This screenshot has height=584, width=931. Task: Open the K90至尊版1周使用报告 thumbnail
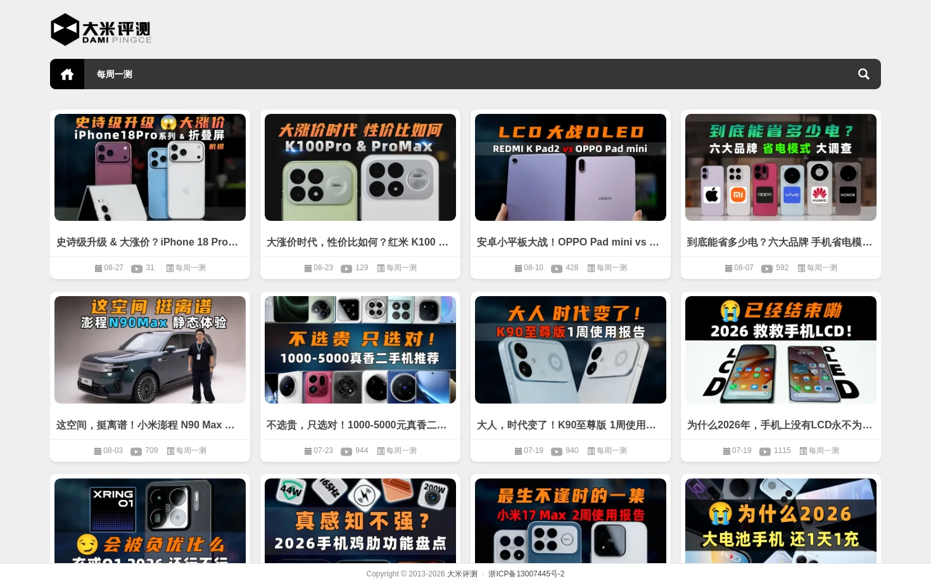click(571, 350)
